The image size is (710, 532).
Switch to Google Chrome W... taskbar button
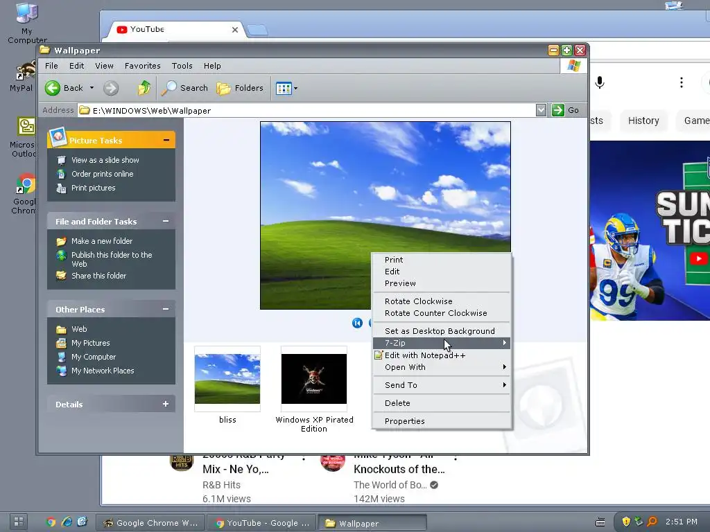[150, 523]
